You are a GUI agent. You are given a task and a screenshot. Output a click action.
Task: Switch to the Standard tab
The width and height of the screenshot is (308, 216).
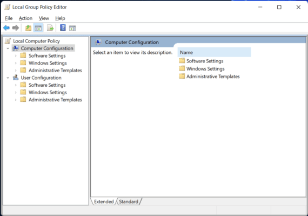tap(129, 201)
